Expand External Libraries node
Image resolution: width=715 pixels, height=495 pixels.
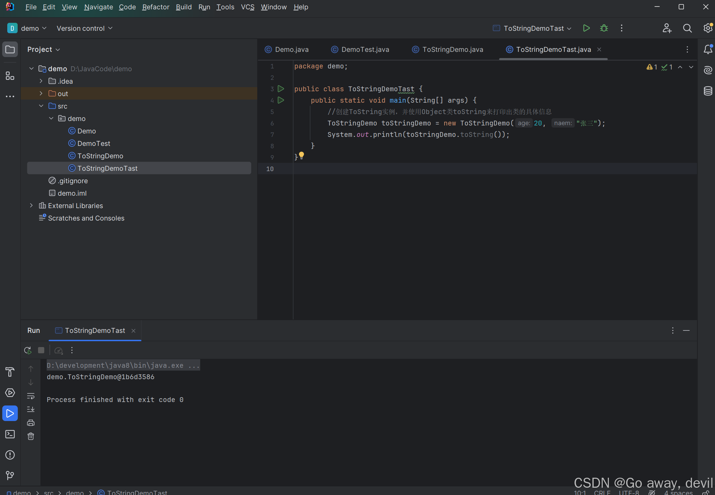[31, 206]
